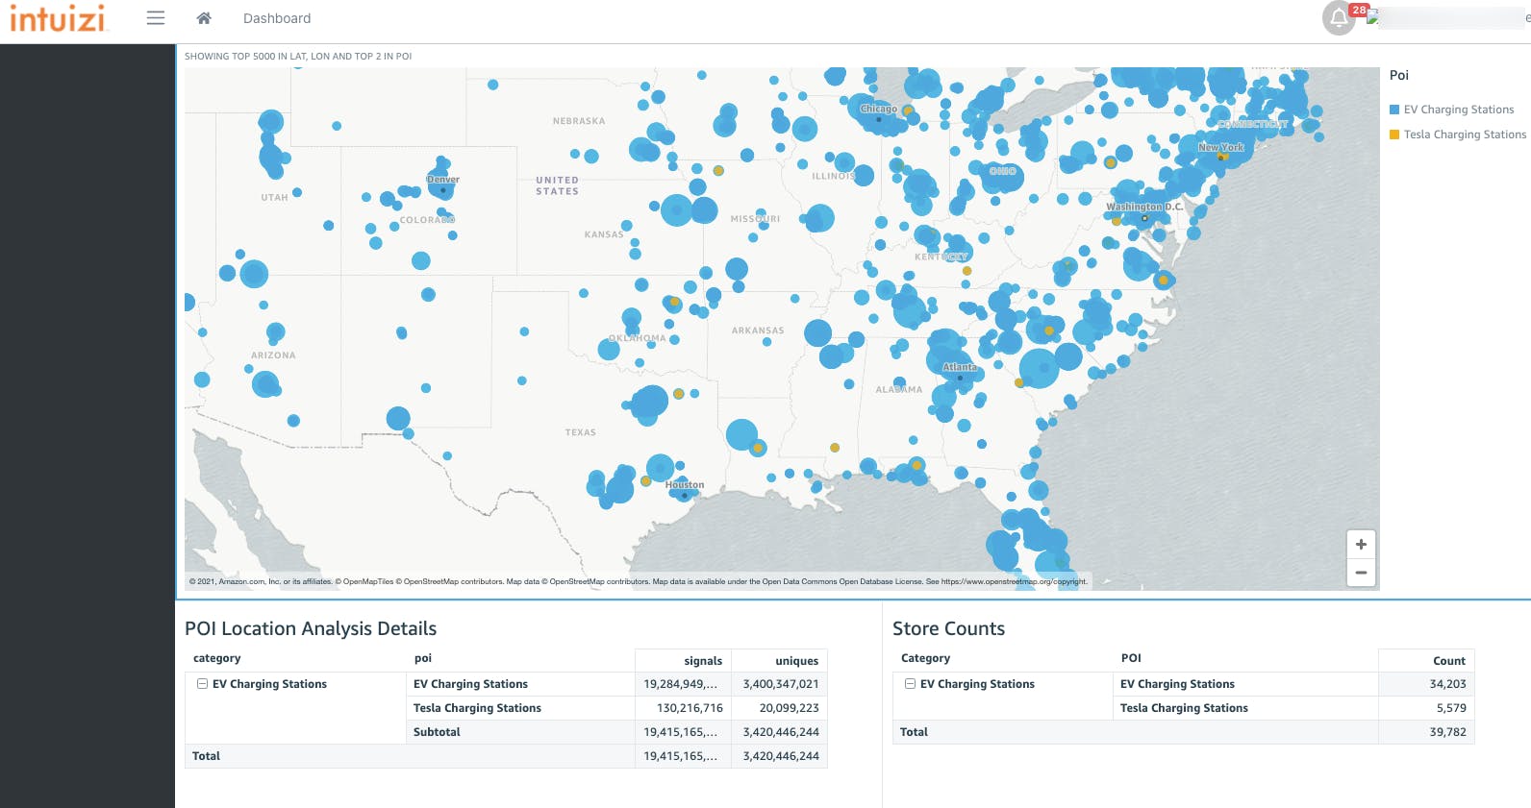
Task: Click the Houston label on the map
Action: [685, 485]
